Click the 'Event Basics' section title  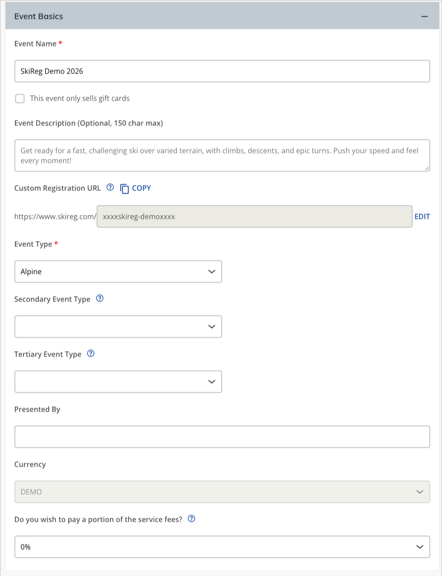39,17
